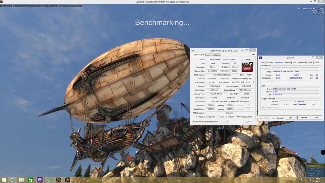Open the Benchmark menu in Heaven
The width and height of the screenshot is (325, 183).
click(6, 6)
